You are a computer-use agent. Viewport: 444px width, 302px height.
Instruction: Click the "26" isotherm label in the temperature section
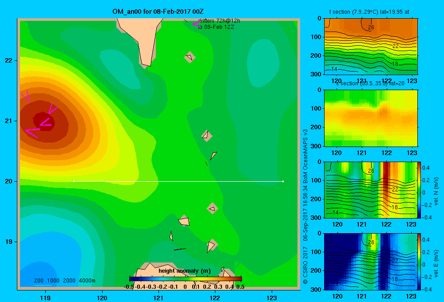371,28
